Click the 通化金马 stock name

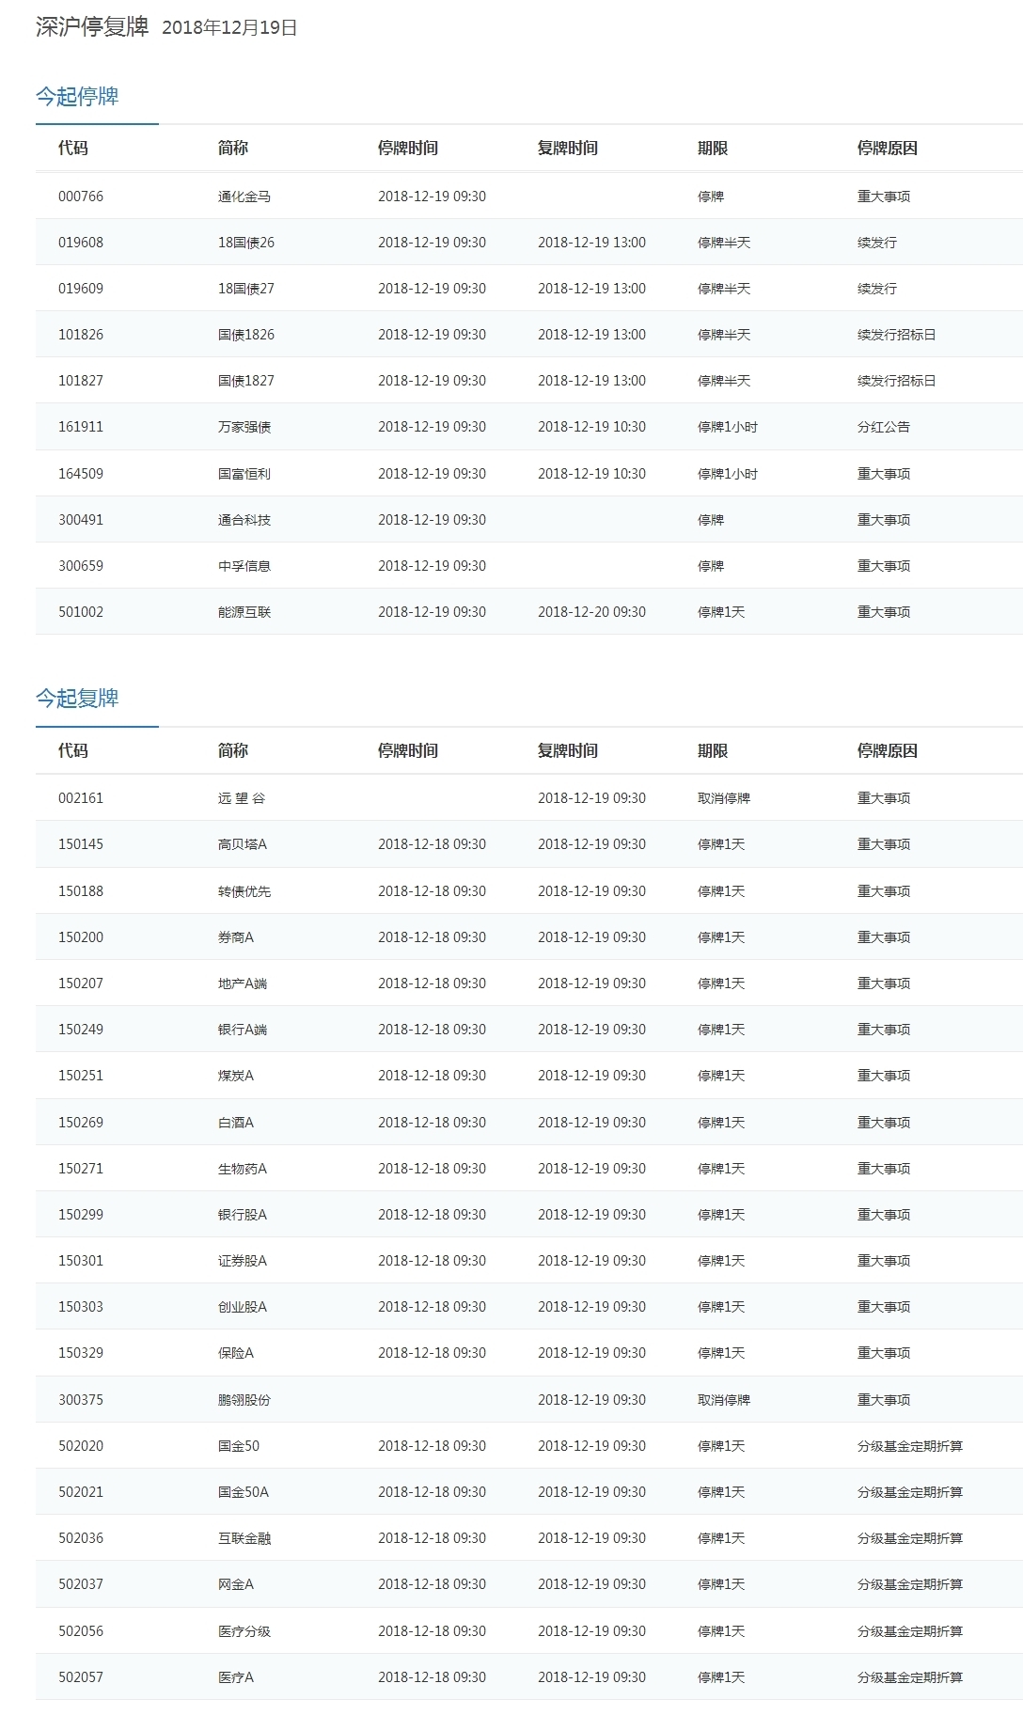[x=244, y=197]
